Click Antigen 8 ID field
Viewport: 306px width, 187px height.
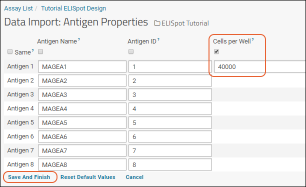pos(170,164)
